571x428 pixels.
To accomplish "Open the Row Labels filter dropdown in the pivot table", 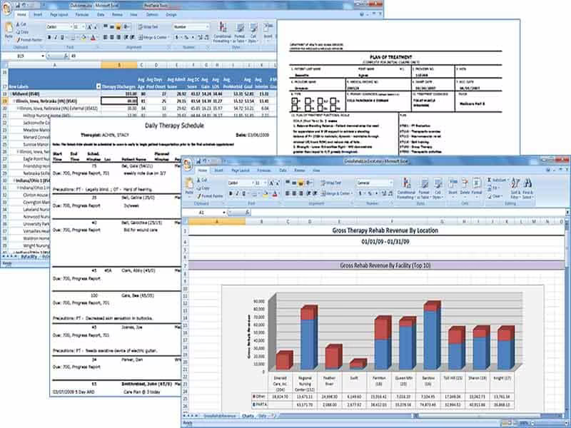I will click(x=98, y=86).
